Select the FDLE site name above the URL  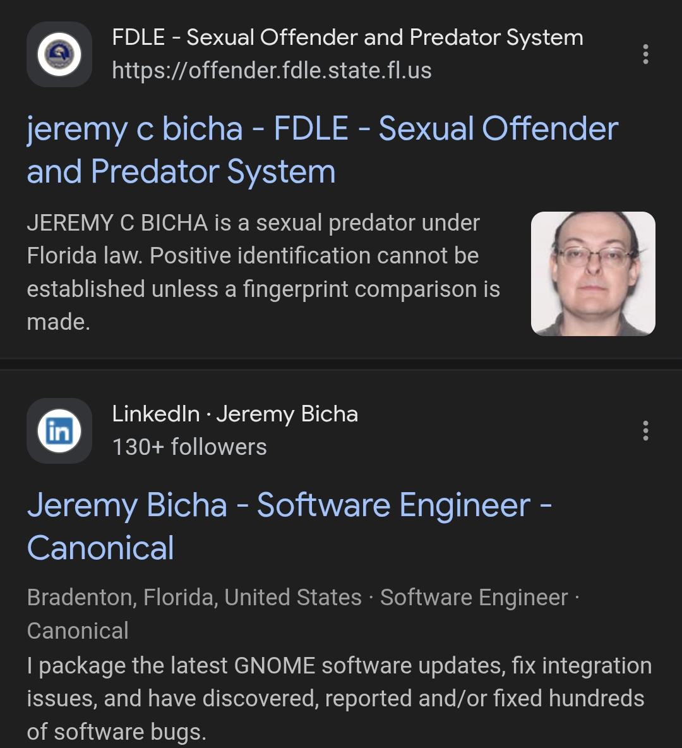click(x=348, y=37)
